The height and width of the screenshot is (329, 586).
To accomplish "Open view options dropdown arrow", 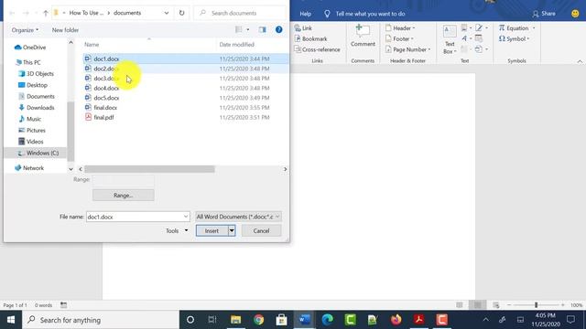I will click(x=248, y=30).
